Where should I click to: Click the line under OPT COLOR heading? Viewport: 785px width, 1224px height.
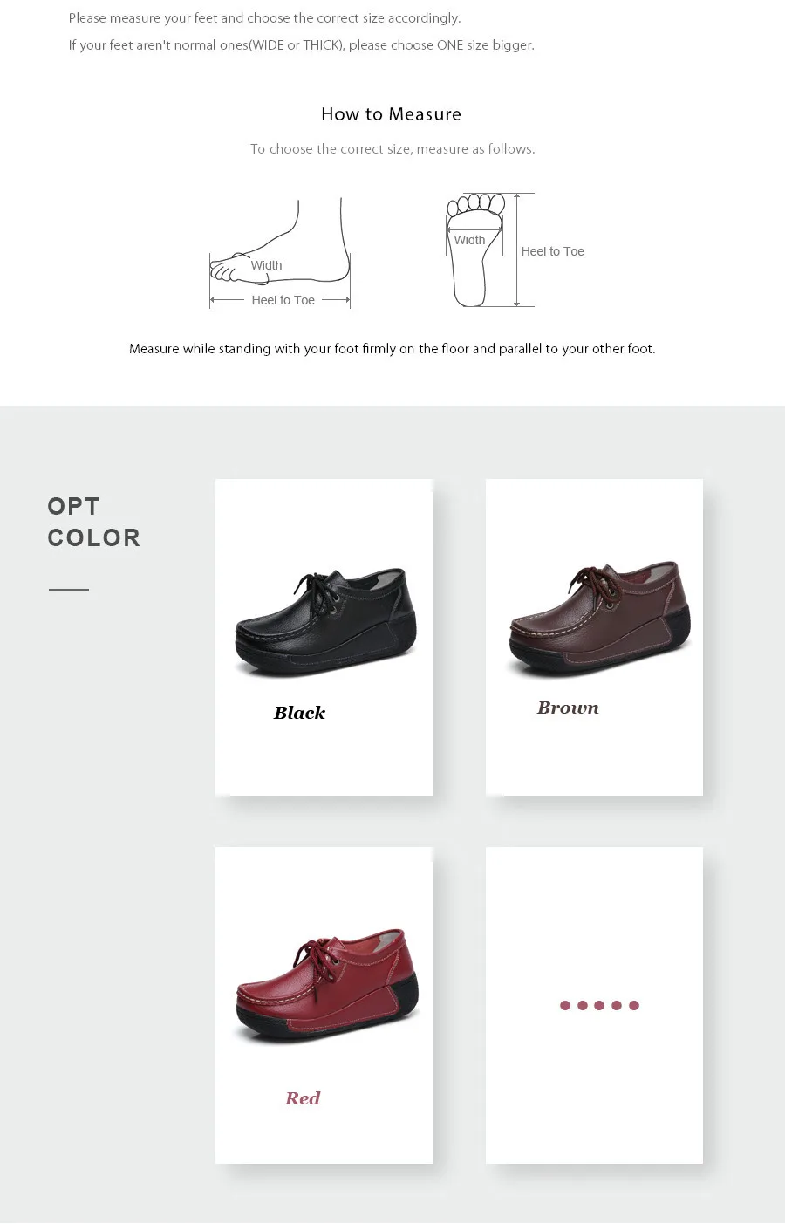pos(69,591)
